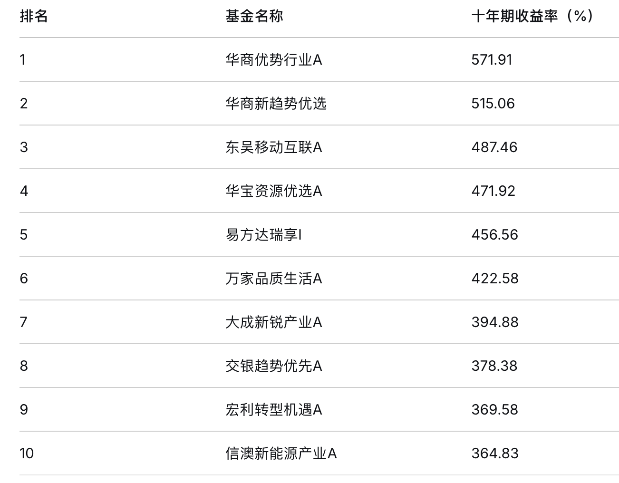Select the 信澳新能源产业A fund
Viewport: 619px width, 483px height.
click(281, 454)
